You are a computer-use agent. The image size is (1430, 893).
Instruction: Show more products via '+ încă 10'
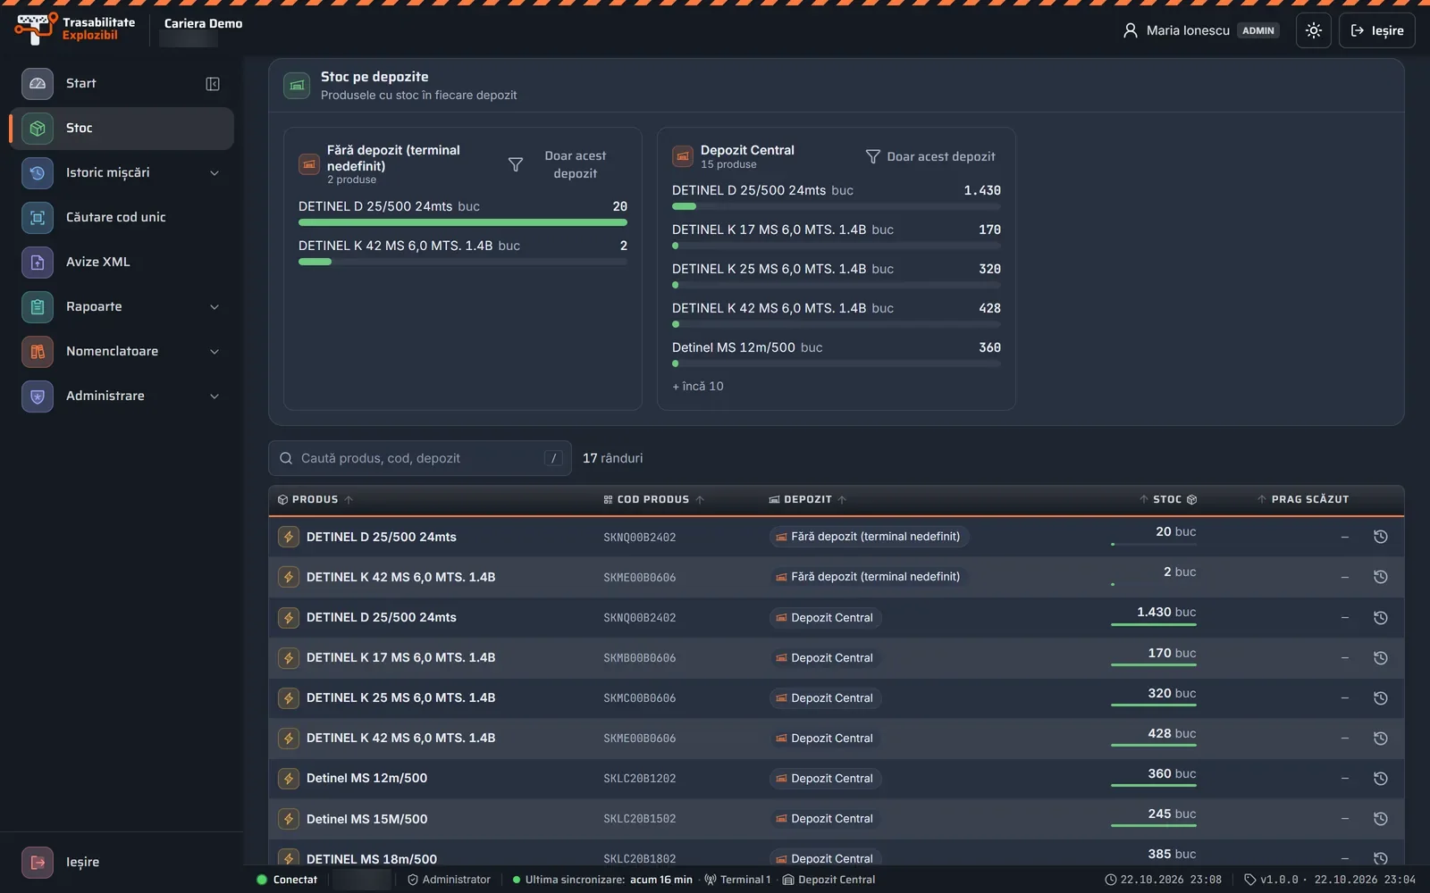pos(698,387)
